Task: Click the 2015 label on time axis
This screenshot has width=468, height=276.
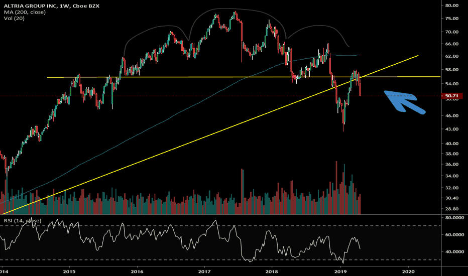Action: [x=69, y=271]
